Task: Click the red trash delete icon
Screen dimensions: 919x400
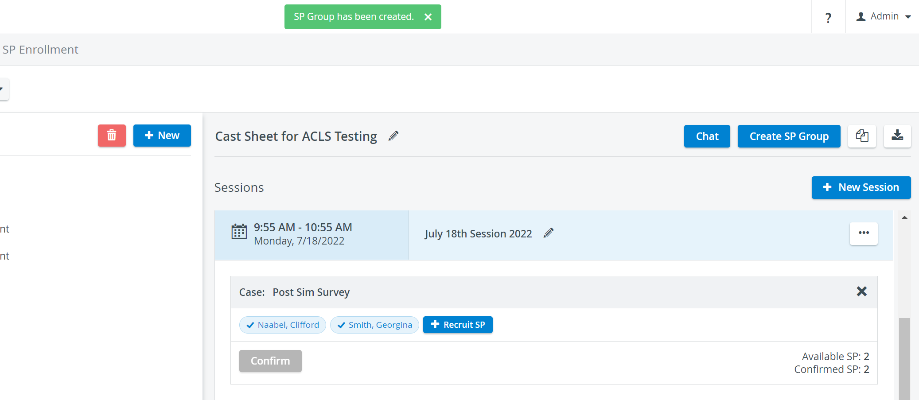Action: coord(112,136)
